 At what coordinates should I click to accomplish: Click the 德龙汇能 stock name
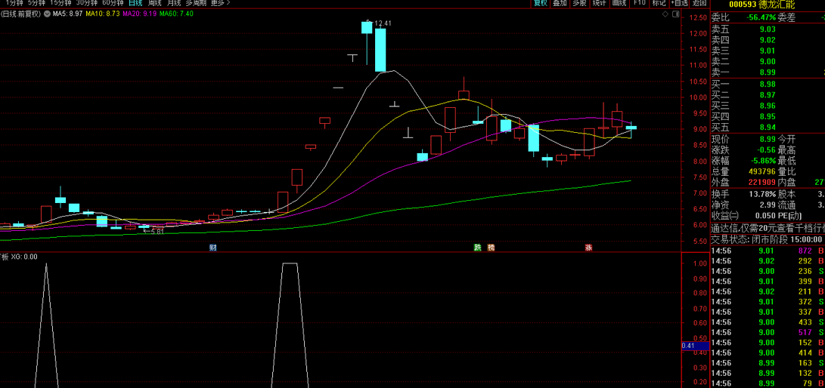777,5
